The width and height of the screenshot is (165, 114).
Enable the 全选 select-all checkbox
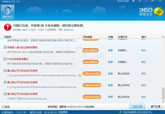point(3,107)
